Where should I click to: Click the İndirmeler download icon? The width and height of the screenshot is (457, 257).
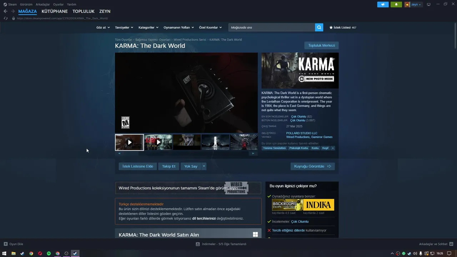198,244
